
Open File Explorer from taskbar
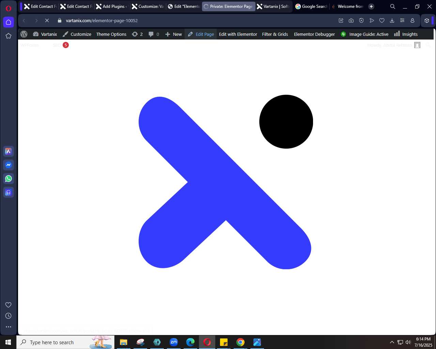pos(124,342)
